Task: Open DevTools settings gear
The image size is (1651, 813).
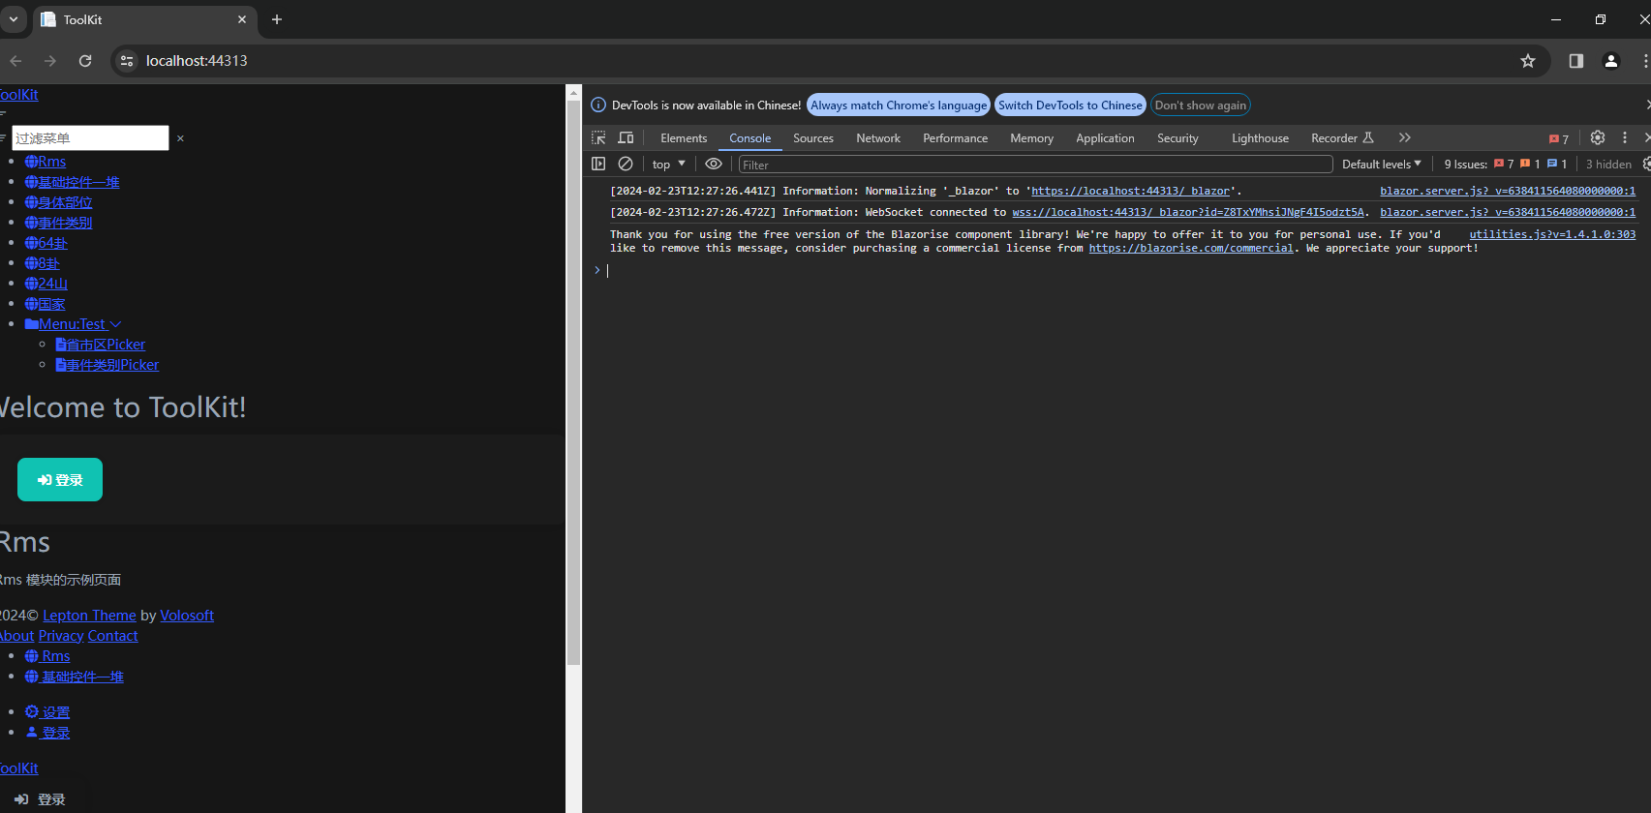Action: (x=1598, y=138)
